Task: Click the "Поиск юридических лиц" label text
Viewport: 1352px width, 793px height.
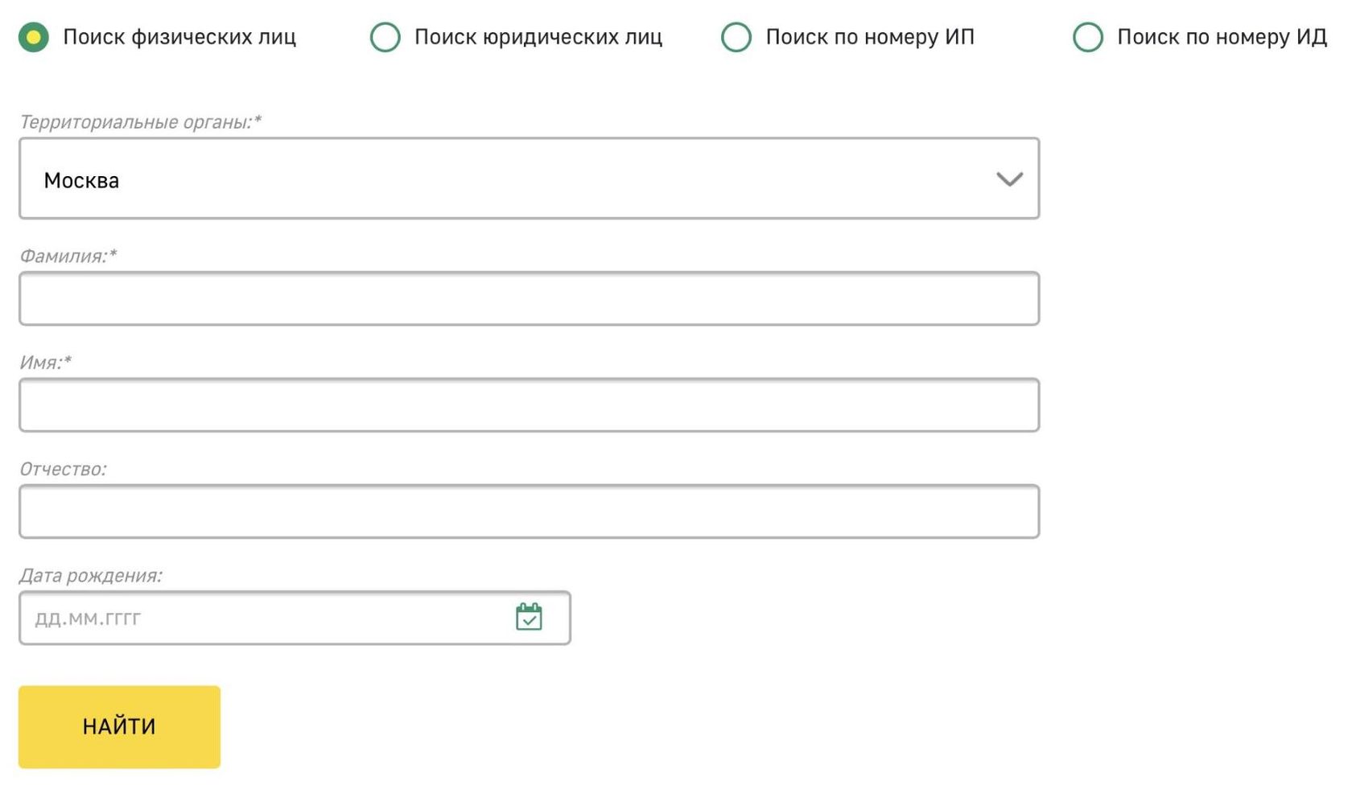Action: pos(538,37)
